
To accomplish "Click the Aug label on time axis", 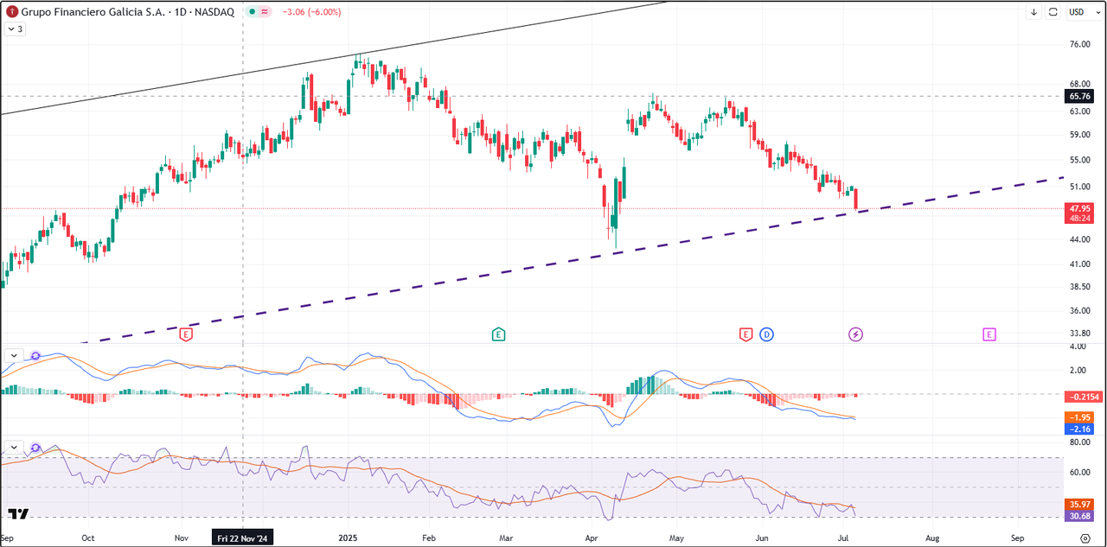I will click(932, 537).
